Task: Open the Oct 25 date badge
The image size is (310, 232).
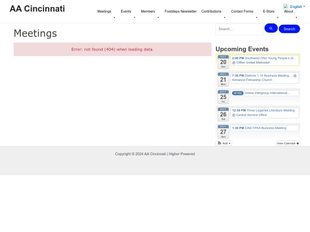Action: 223,97
